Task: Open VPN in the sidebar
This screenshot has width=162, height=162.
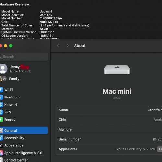Action: point(24,112)
